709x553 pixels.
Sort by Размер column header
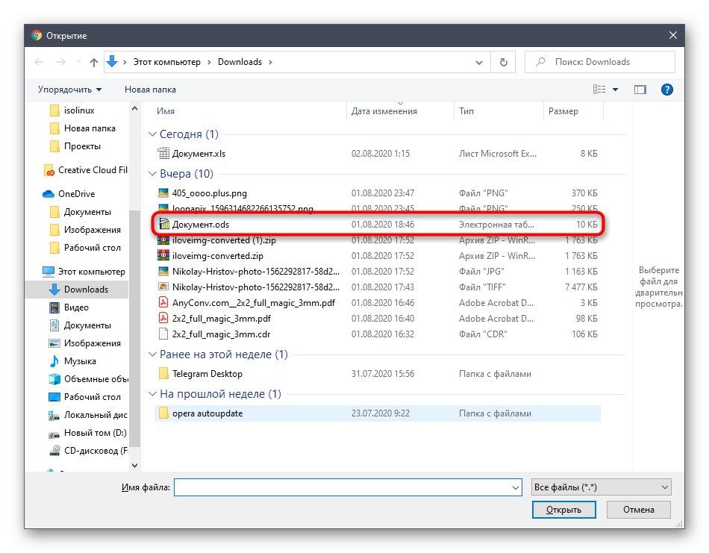point(563,111)
